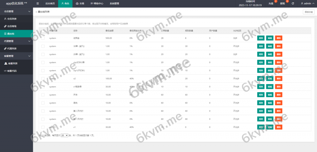Click 充值 notification with badge
The height and width of the screenshot is (152, 317).
point(271,4)
